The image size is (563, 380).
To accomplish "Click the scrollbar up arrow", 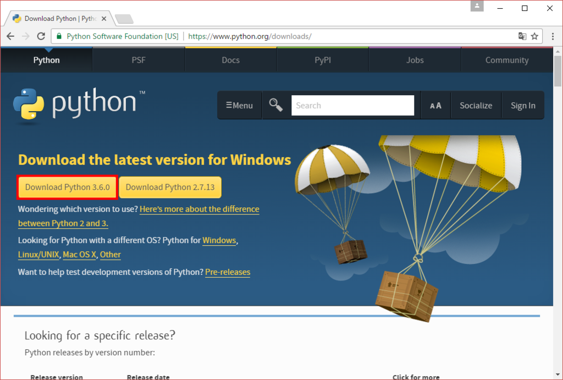I will coord(558,51).
